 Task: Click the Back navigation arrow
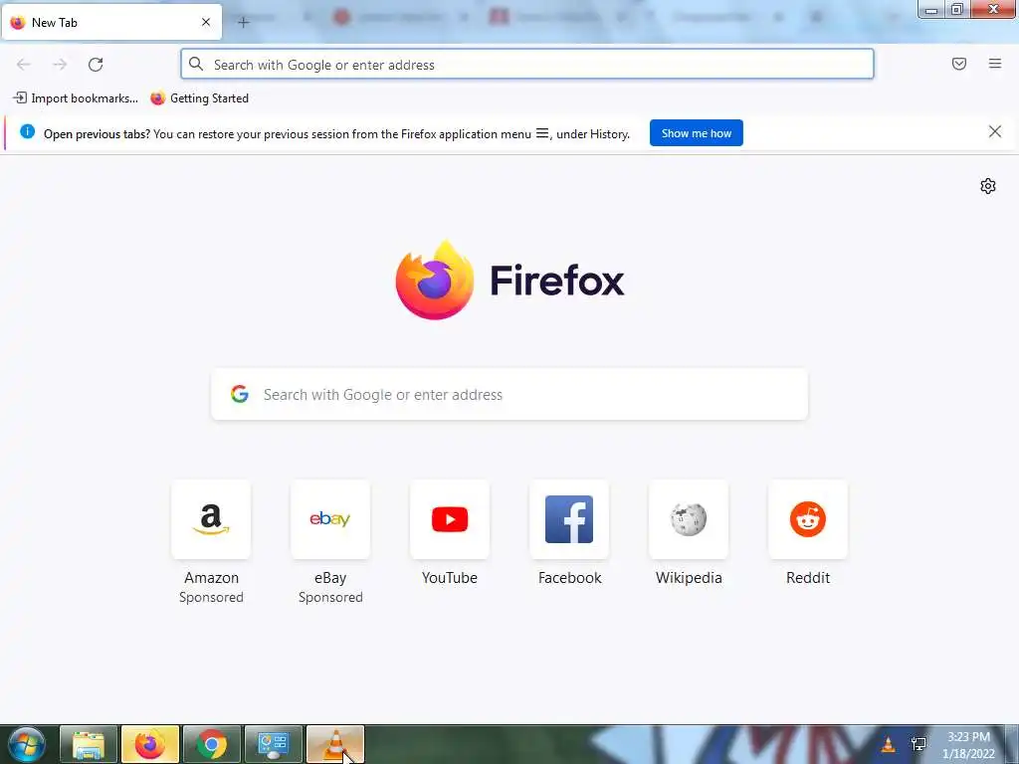pyautogui.click(x=24, y=65)
